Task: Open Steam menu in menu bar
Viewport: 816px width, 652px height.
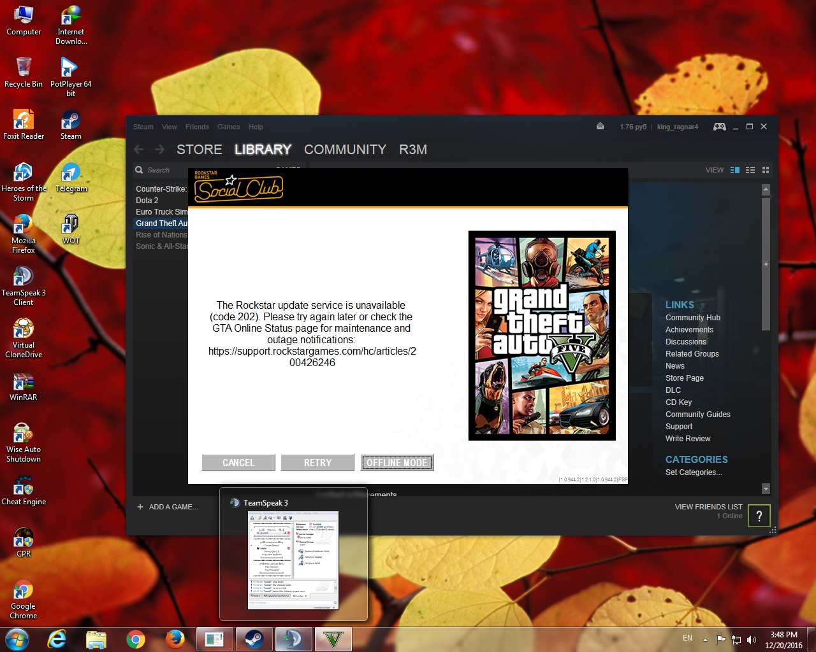Action: click(x=143, y=127)
